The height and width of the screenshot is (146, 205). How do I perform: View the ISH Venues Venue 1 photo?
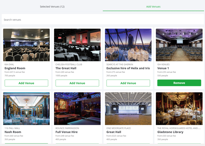179,45
